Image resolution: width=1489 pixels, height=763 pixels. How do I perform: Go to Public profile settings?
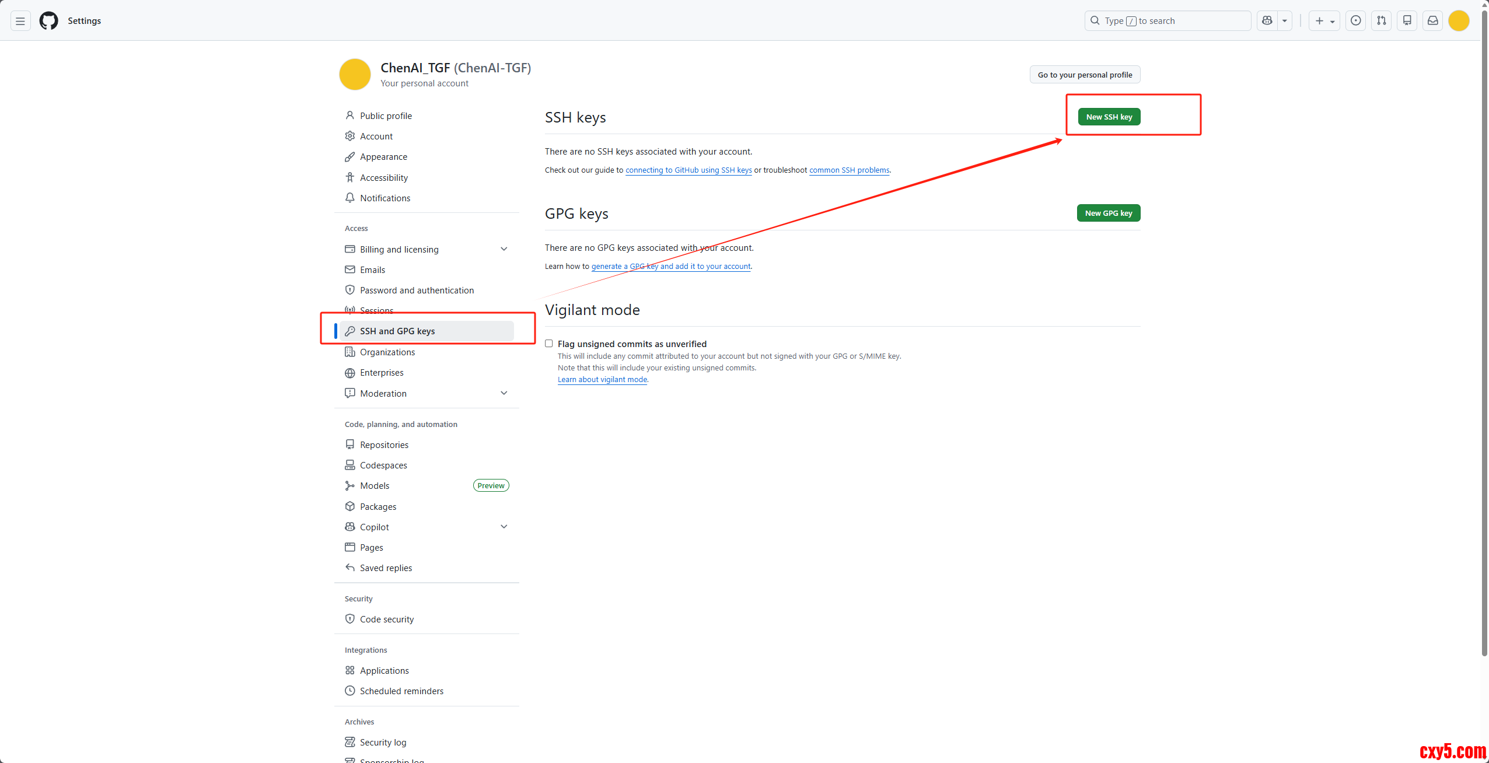[x=386, y=116]
